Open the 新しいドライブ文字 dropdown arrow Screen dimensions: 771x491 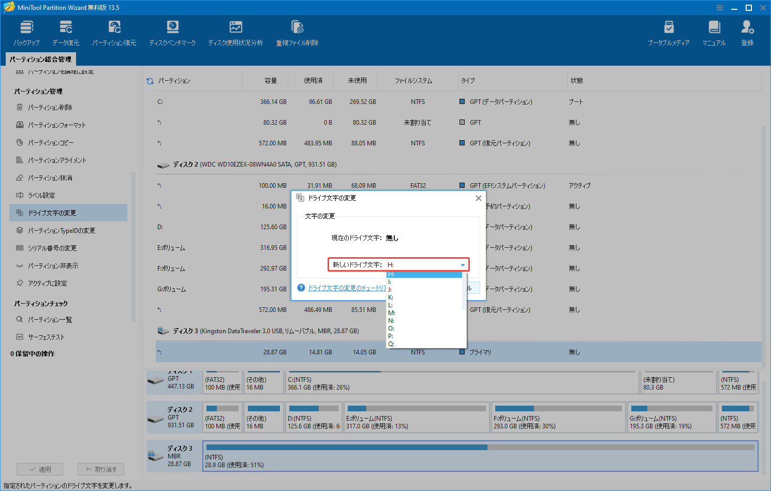pyautogui.click(x=463, y=264)
